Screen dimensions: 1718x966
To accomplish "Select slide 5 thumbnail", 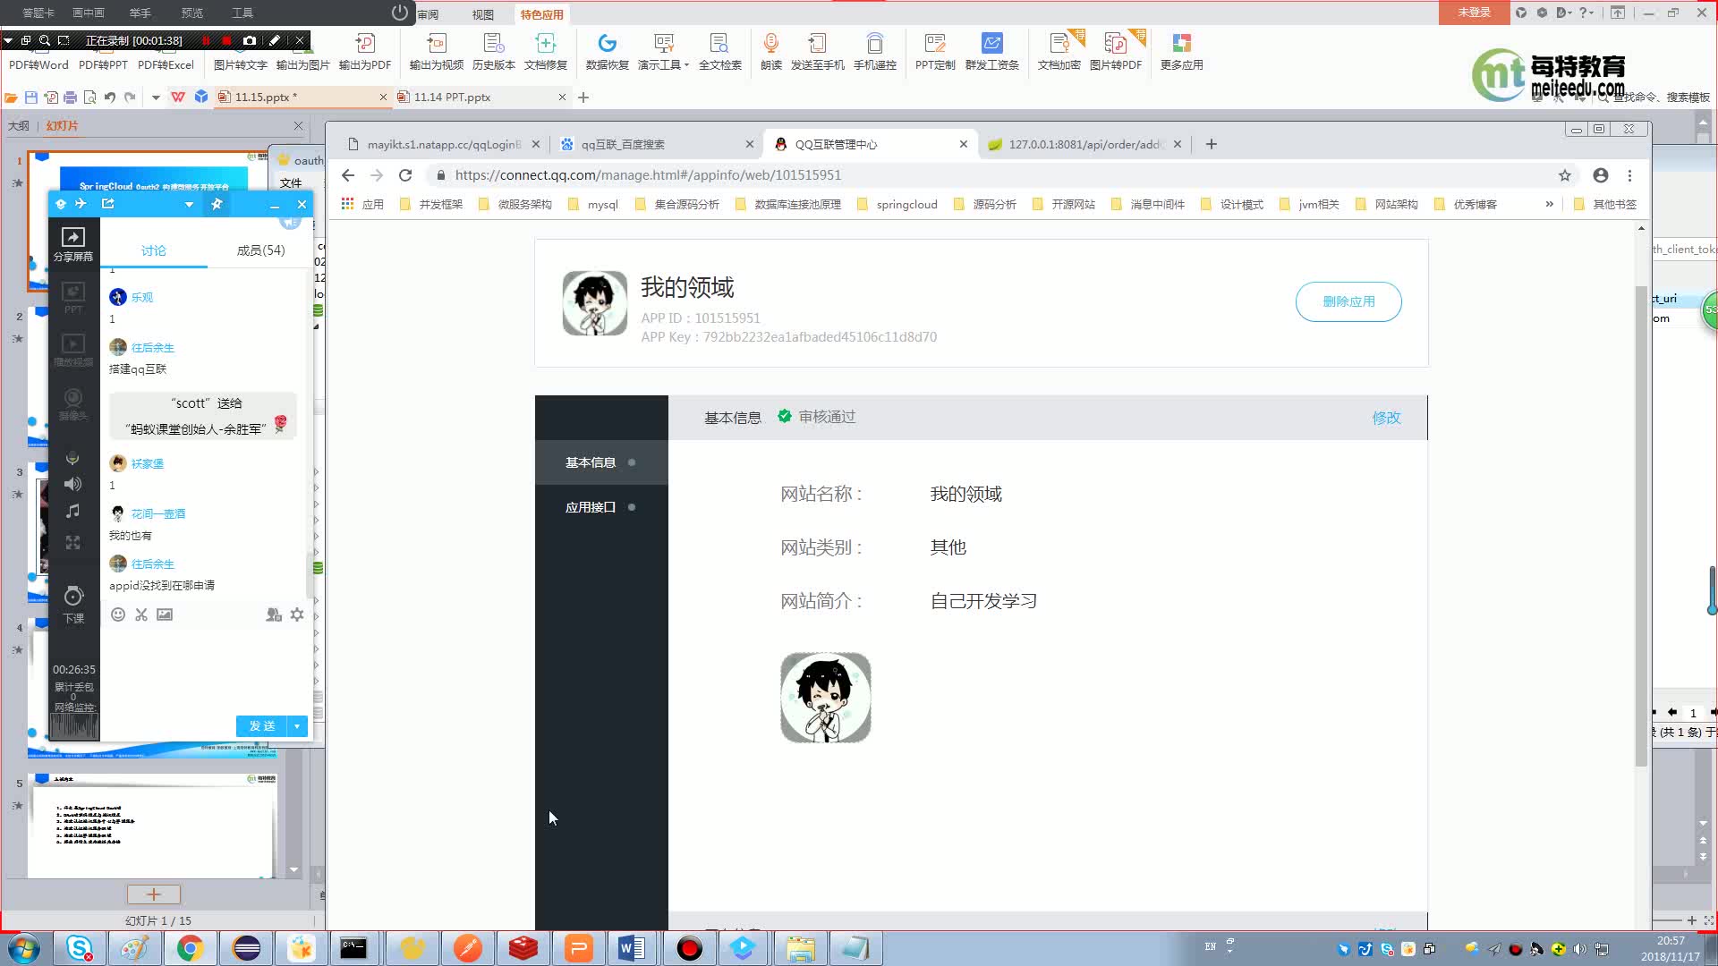I will coord(152,826).
